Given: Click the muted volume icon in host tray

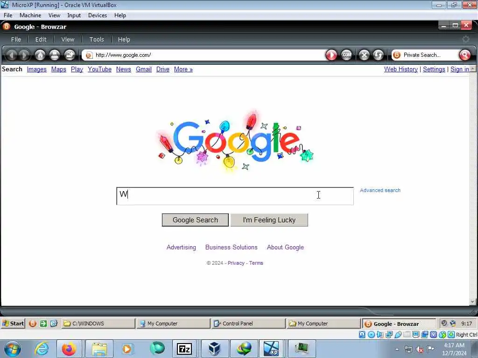Looking at the screenshot, I should point(420,350).
